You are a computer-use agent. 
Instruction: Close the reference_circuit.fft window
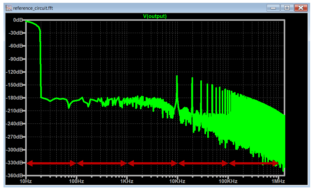[301, 8]
